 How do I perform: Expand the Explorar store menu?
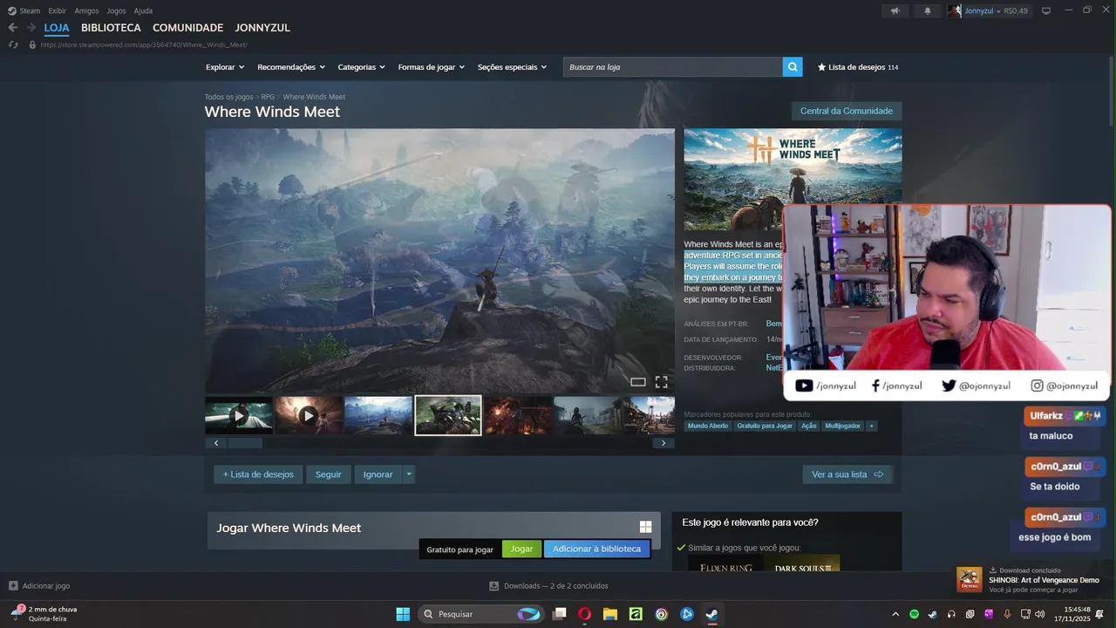pyautogui.click(x=225, y=67)
